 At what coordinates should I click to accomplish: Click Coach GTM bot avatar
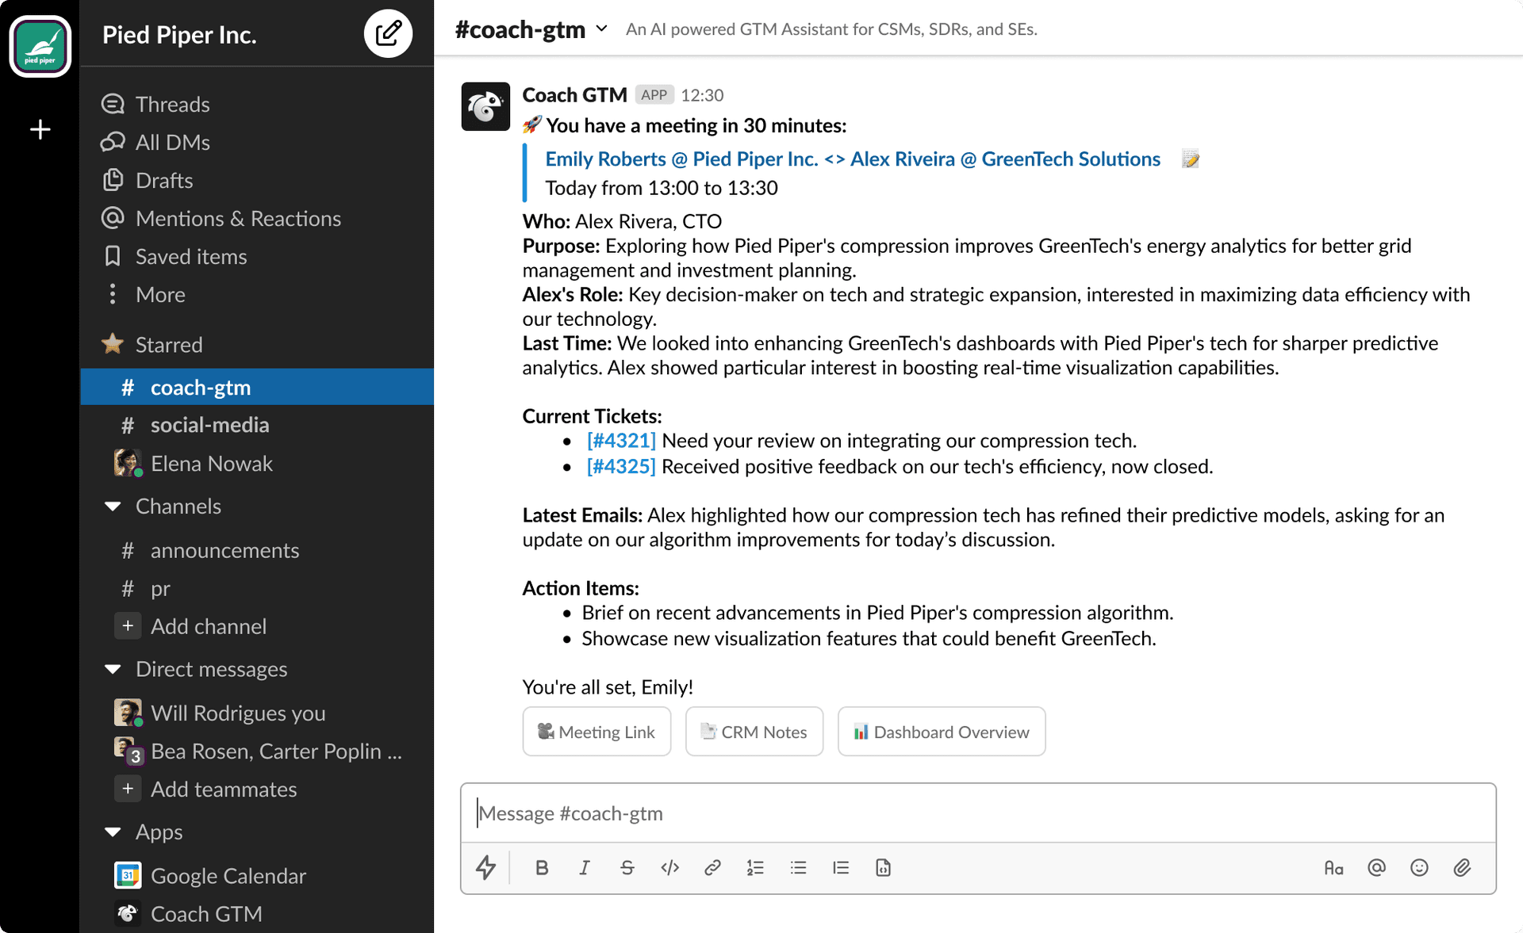tap(485, 106)
